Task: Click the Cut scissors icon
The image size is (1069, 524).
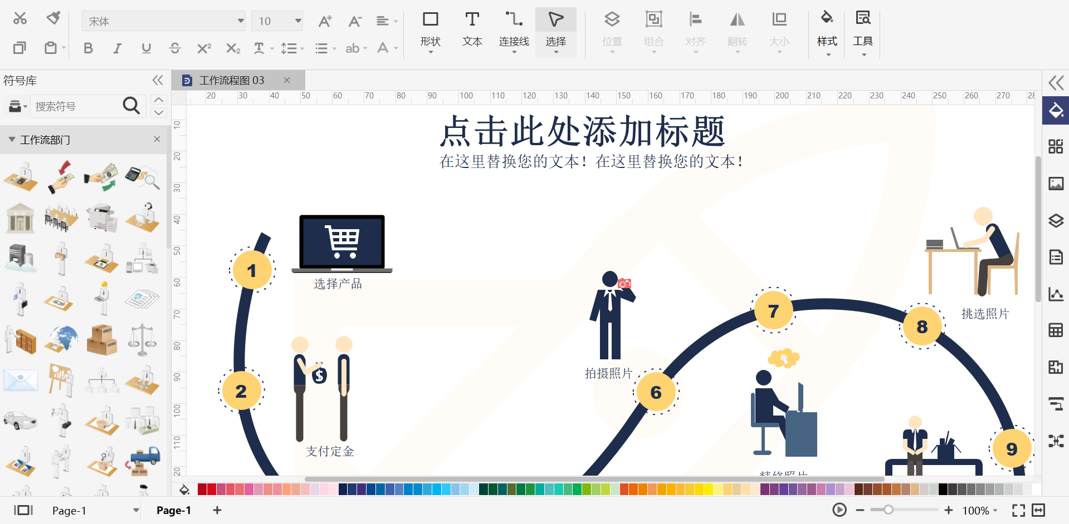Action: point(20,19)
